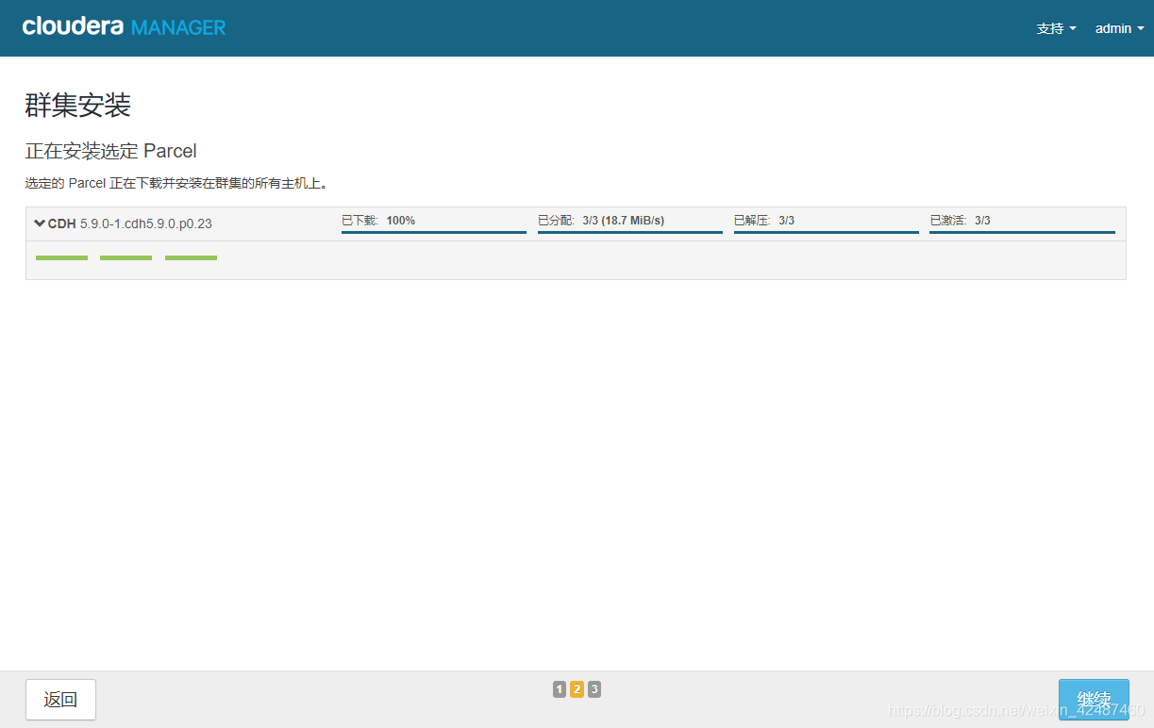Screen dimensions: 1154x728
Task: Click the 已解压 3/3 progress bar
Action: (827, 232)
